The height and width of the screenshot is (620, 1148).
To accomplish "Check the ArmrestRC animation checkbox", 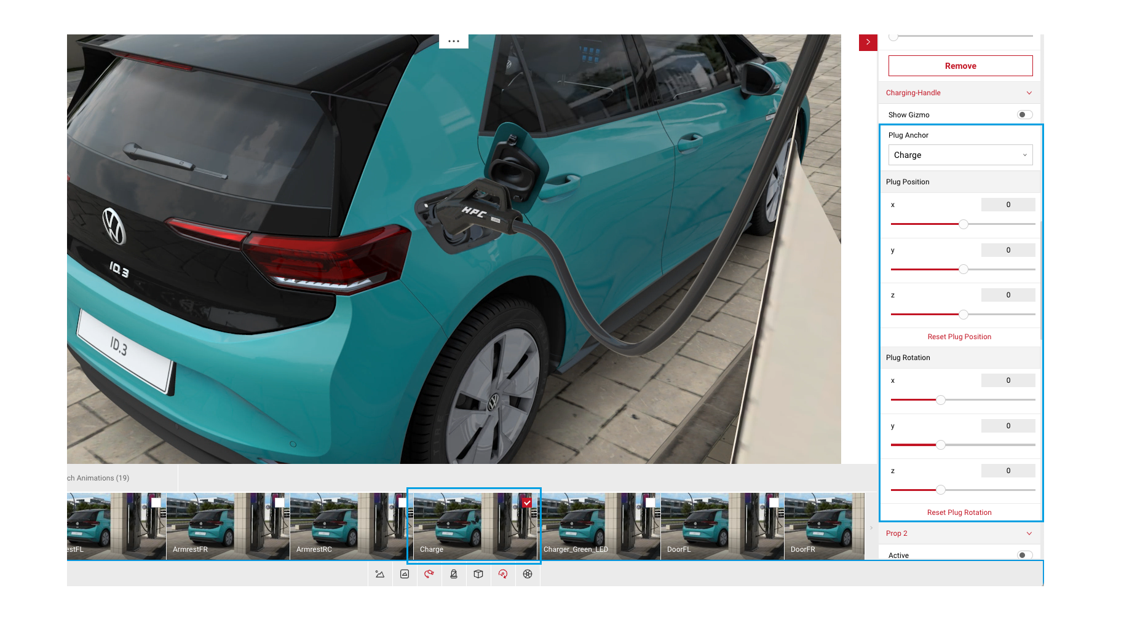I will 402,503.
